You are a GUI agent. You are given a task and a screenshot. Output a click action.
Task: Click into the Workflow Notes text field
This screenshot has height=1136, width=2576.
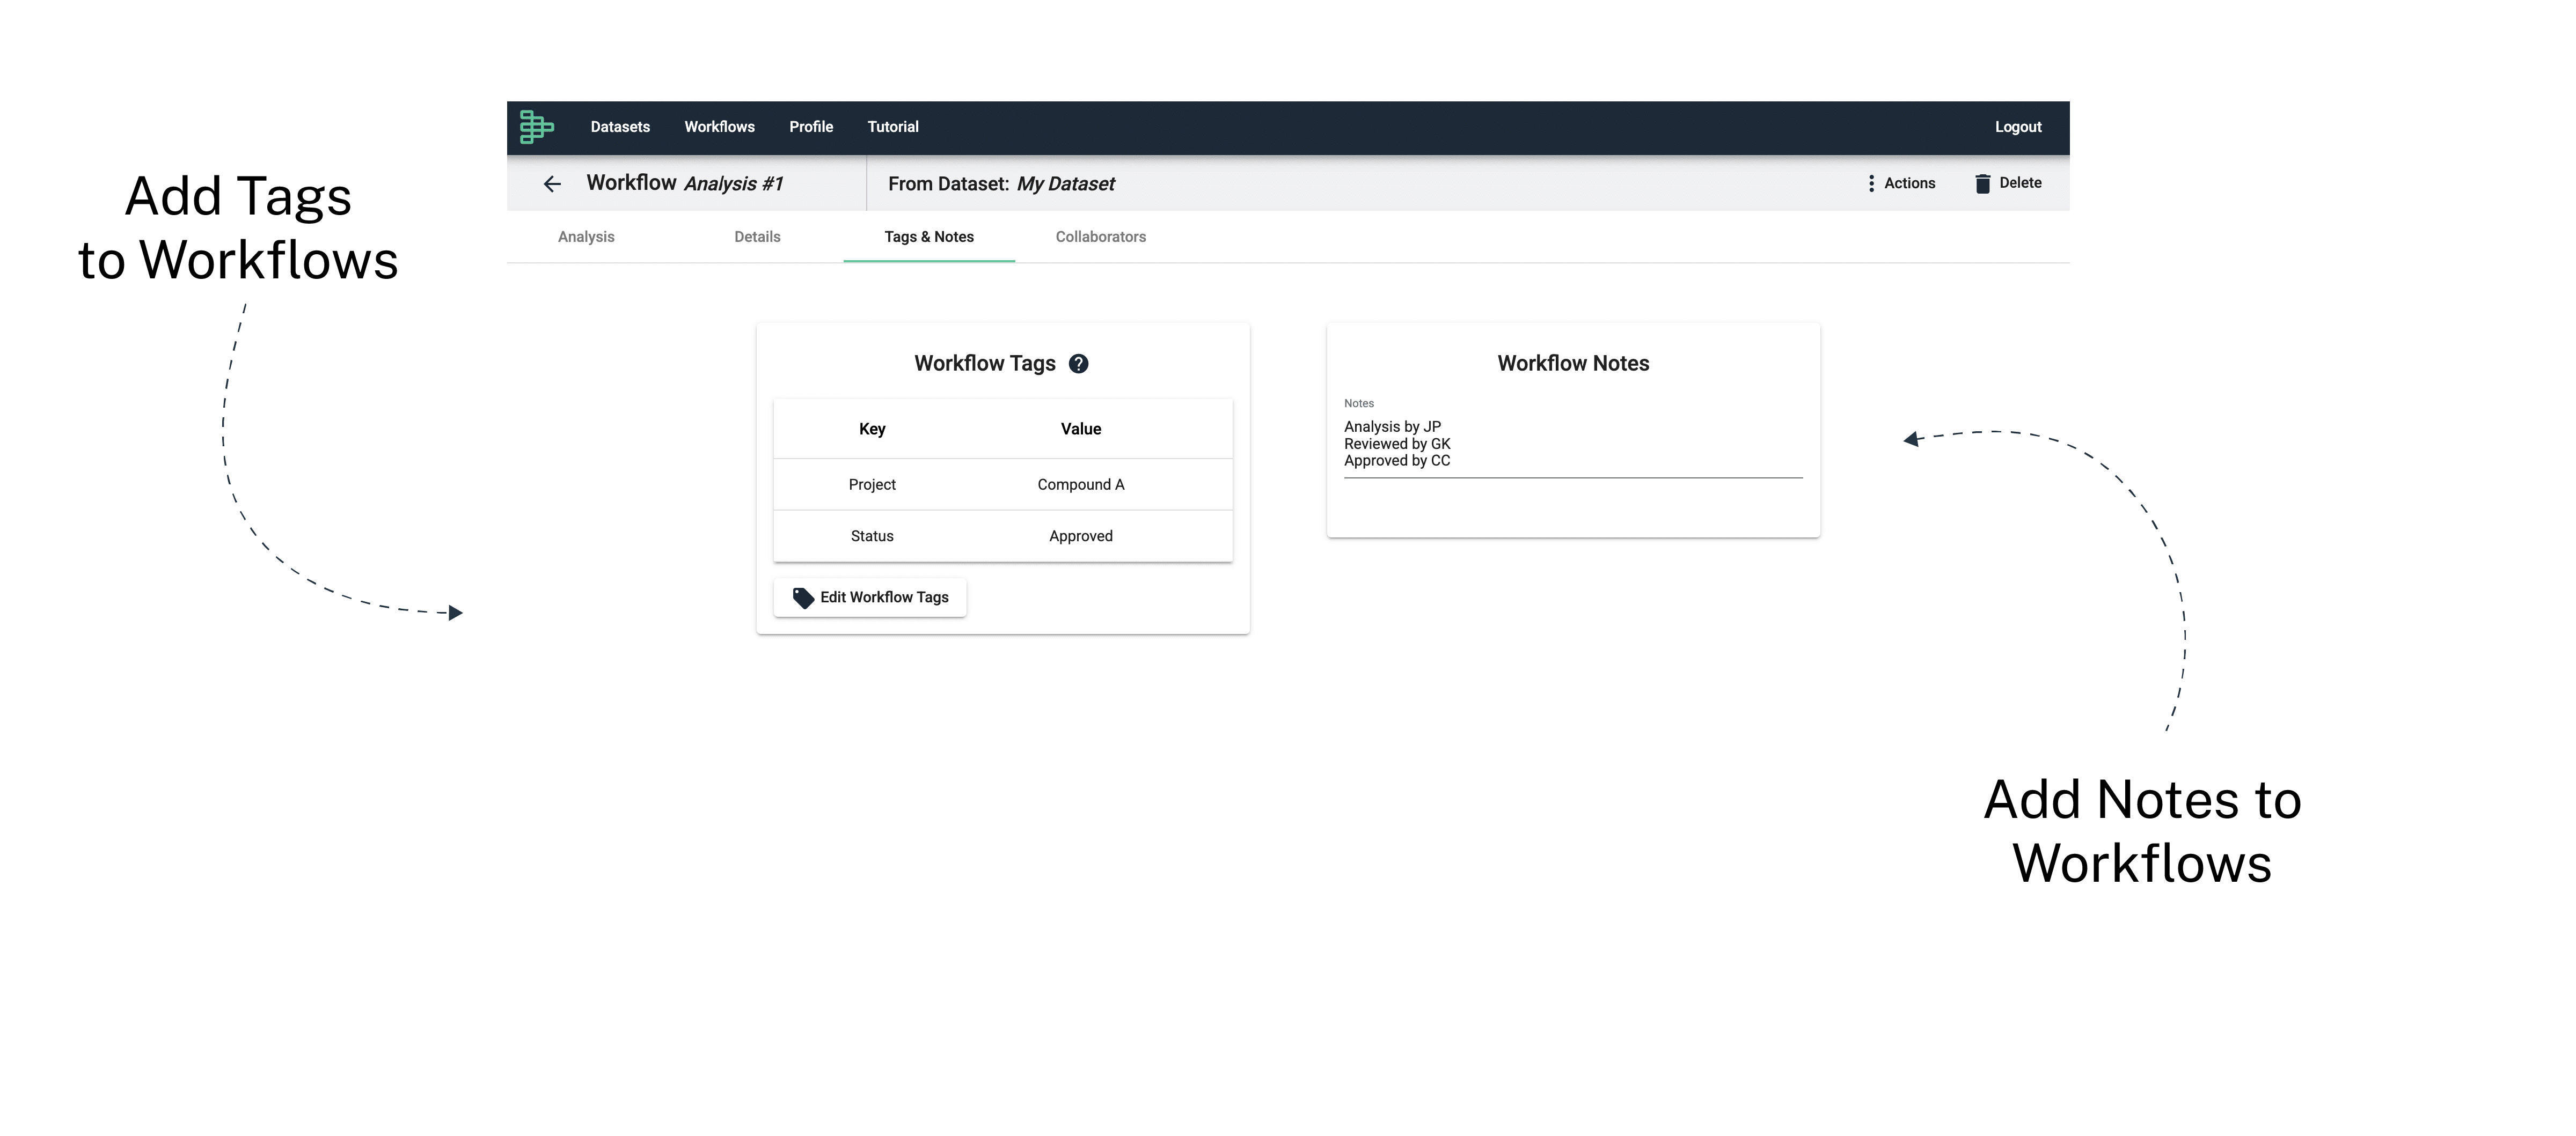tap(1573, 444)
